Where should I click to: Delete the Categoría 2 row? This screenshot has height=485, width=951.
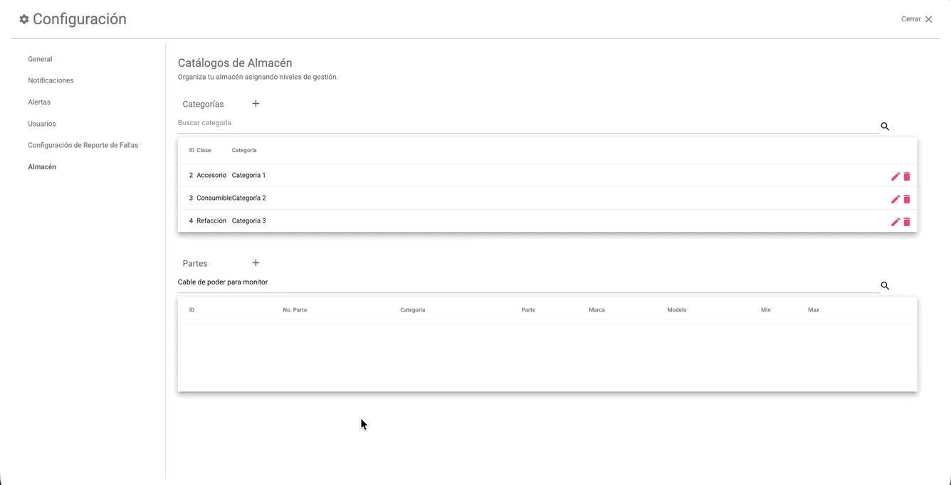(907, 199)
